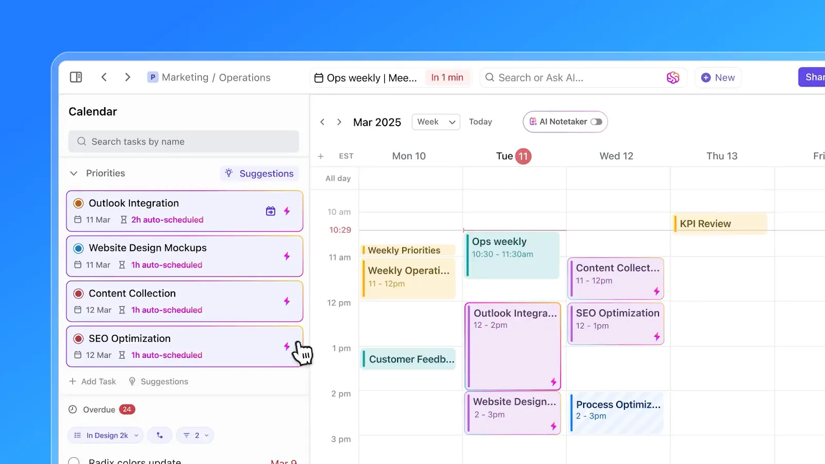Image resolution: width=825 pixels, height=464 pixels.
Task: Click Add Task below the priorities
Action: [93, 382]
